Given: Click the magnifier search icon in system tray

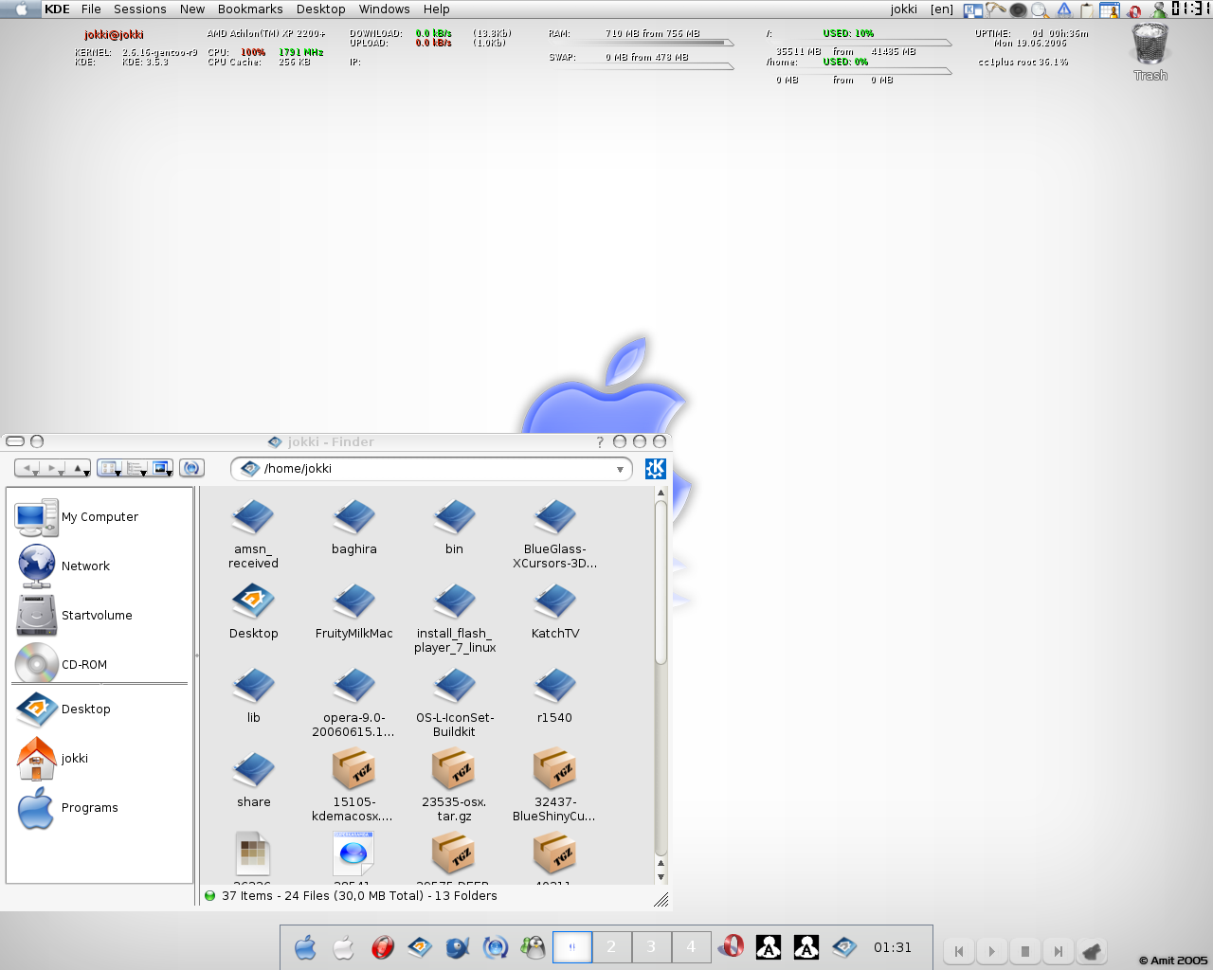Looking at the screenshot, I should point(1041,10).
